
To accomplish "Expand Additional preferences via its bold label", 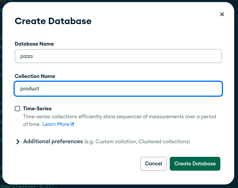I will [53, 142].
